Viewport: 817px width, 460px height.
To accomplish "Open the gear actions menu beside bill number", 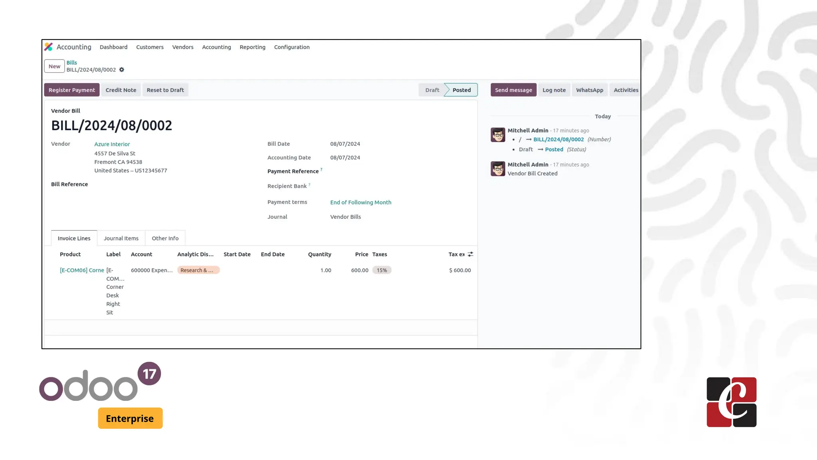I will [122, 70].
